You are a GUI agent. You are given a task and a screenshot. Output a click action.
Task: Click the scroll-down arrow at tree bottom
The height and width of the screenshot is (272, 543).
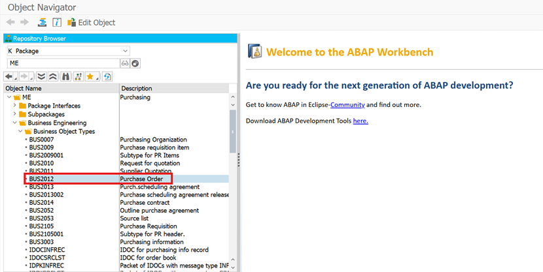click(233, 267)
